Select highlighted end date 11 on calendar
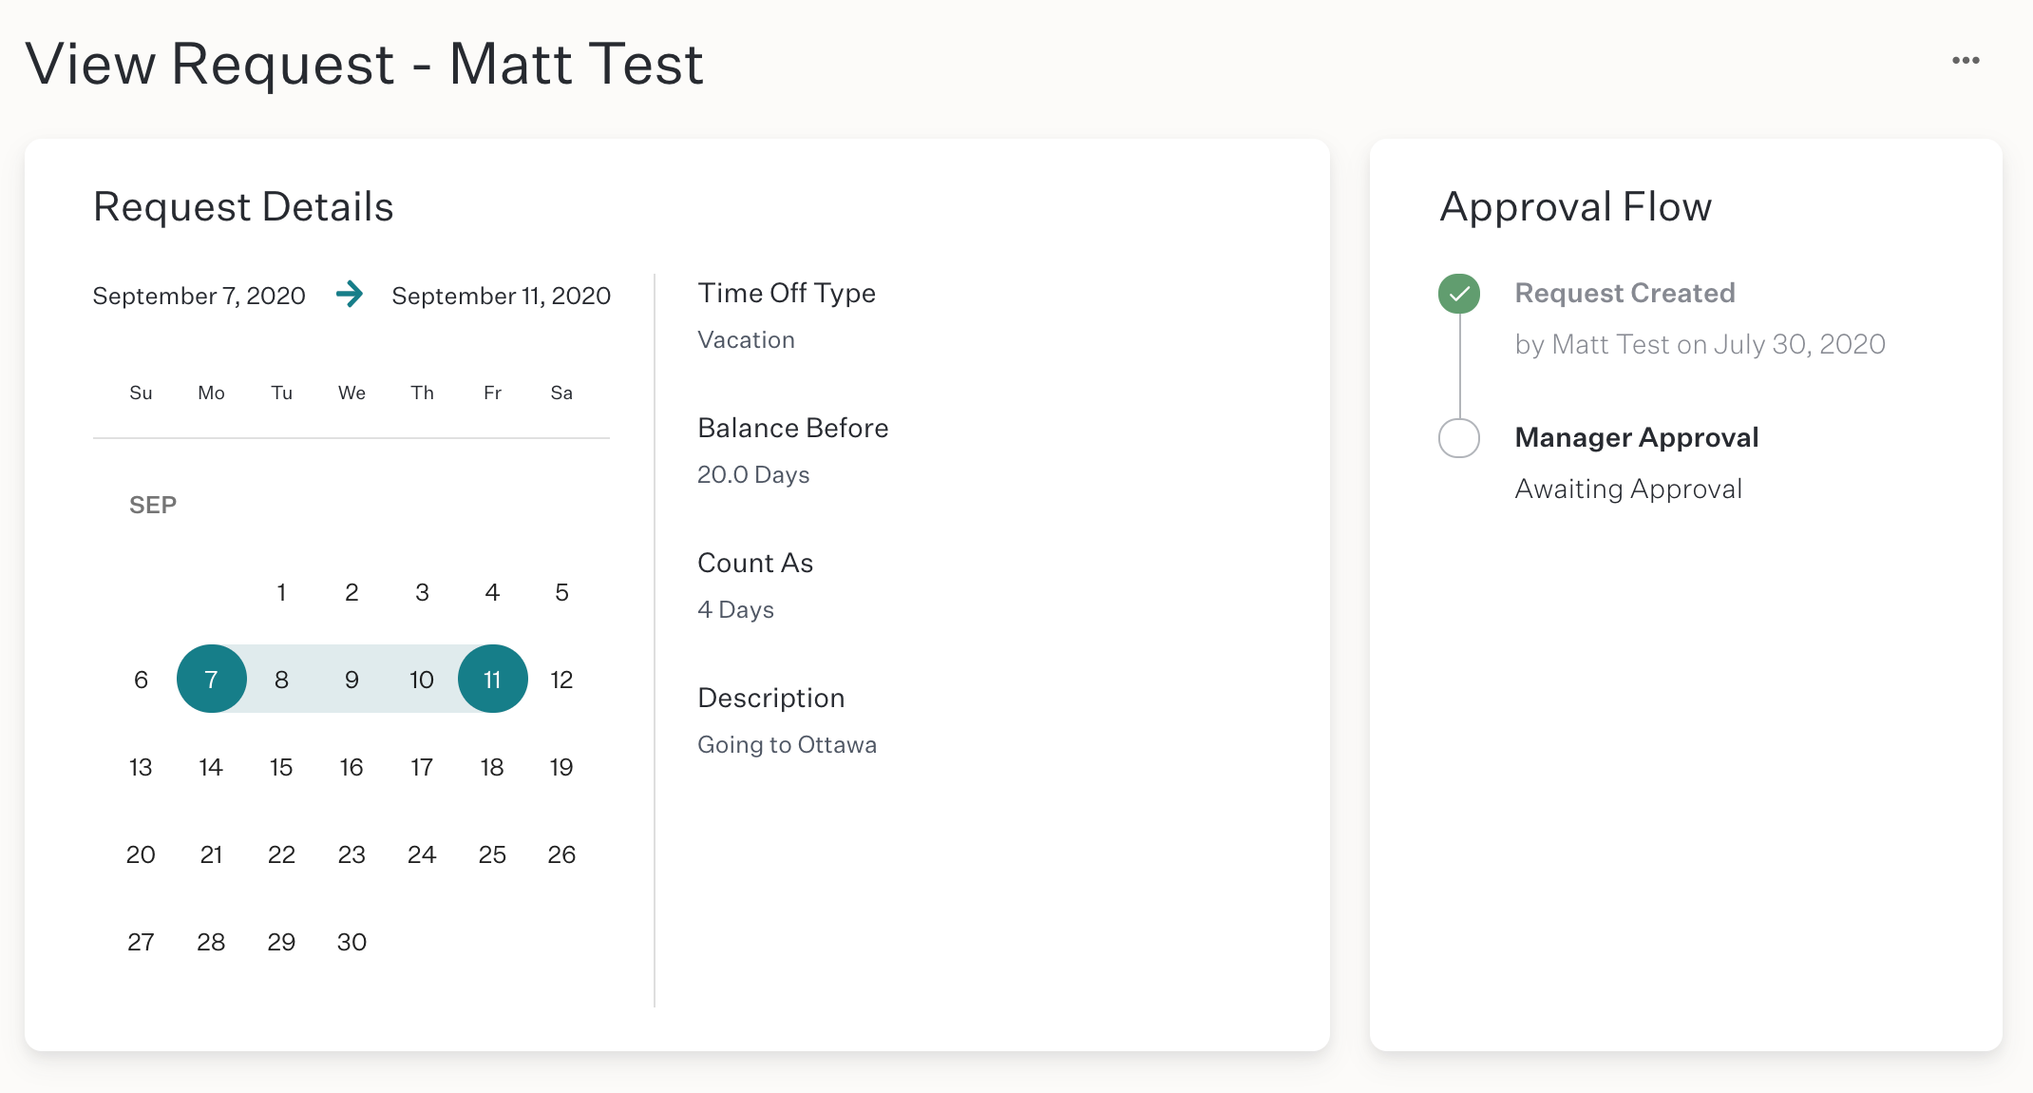The width and height of the screenshot is (2033, 1093). [x=492, y=680]
